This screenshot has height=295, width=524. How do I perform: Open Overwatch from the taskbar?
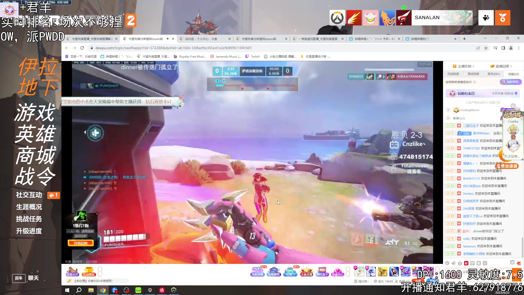click(x=174, y=290)
